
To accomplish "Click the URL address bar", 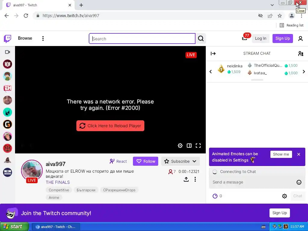I will click(x=145, y=16).
